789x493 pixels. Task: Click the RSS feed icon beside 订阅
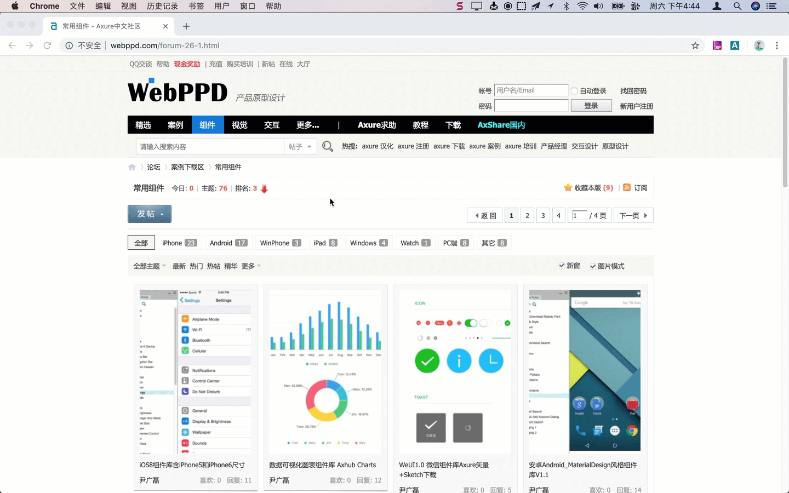(x=627, y=187)
